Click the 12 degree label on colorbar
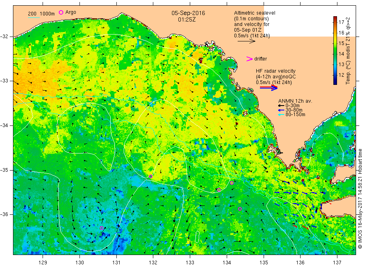 (x=341, y=75)
